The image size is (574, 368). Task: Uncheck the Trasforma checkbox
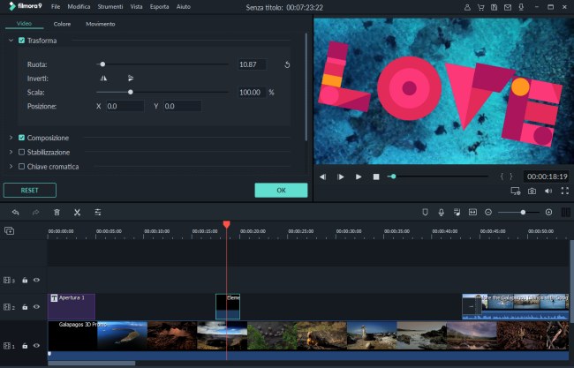click(22, 41)
